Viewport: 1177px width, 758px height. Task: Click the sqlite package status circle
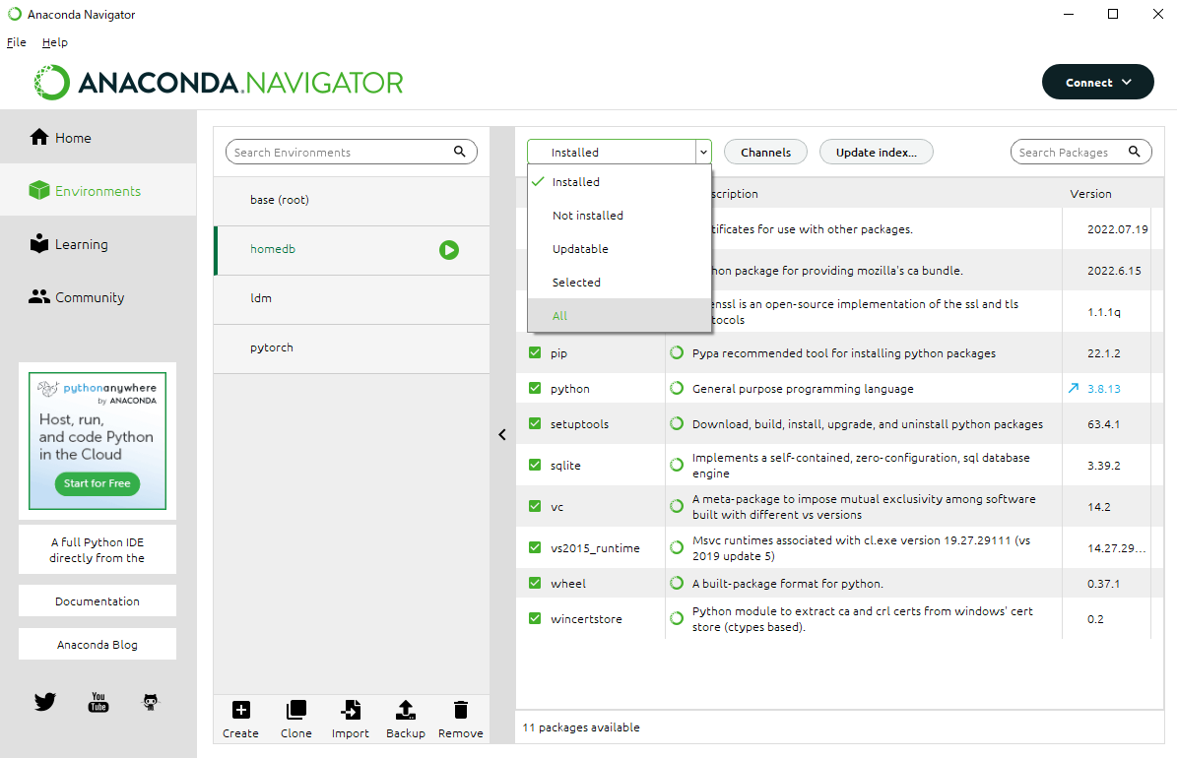pyautogui.click(x=677, y=466)
